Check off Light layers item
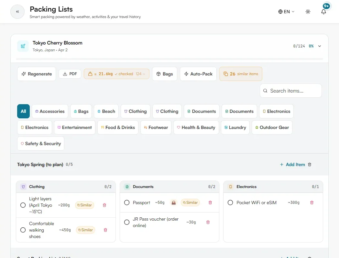339x258 pixels. coord(23,205)
